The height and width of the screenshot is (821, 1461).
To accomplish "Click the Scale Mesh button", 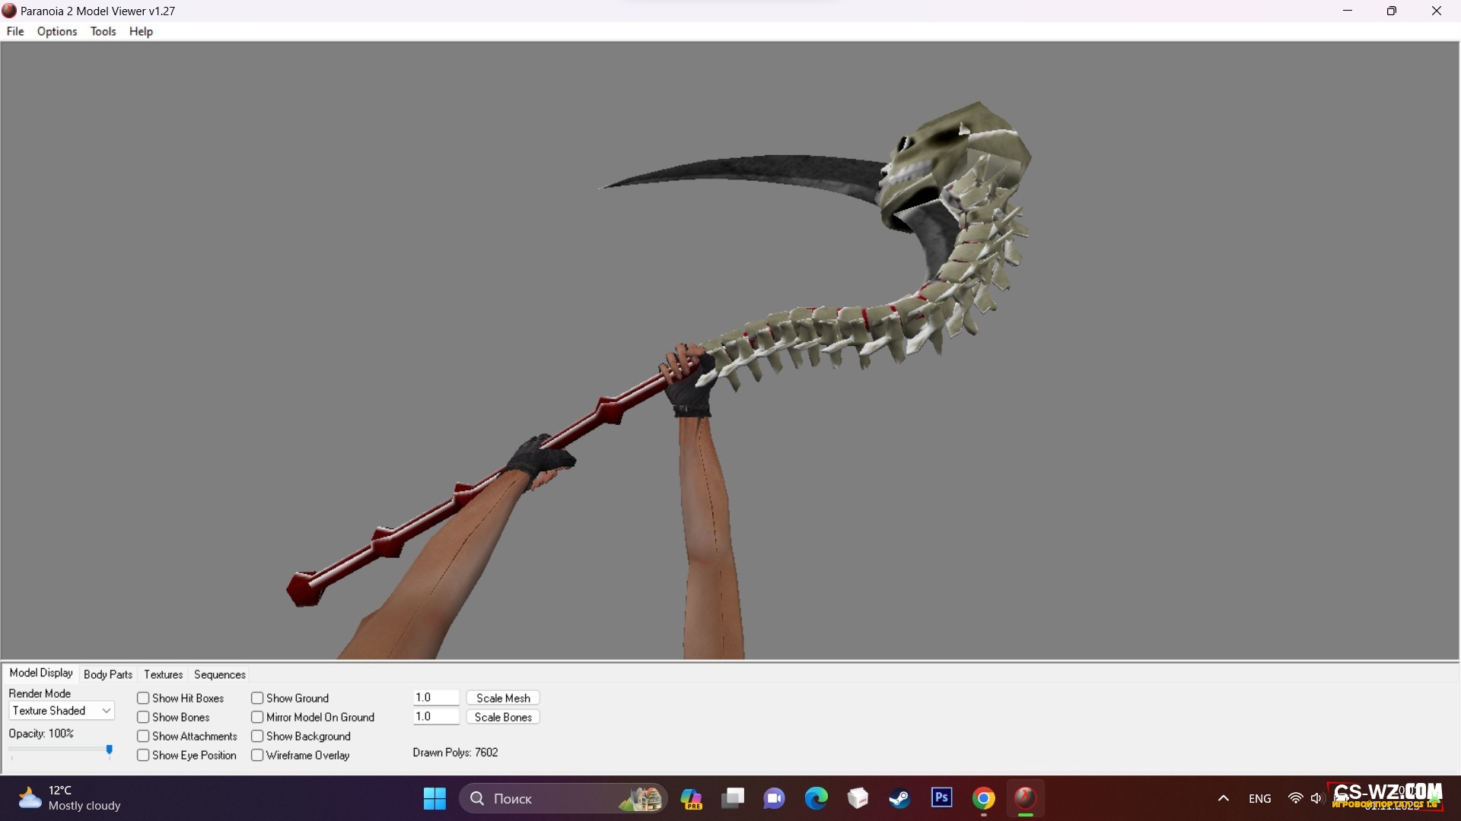I will click(x=503, y=698).
